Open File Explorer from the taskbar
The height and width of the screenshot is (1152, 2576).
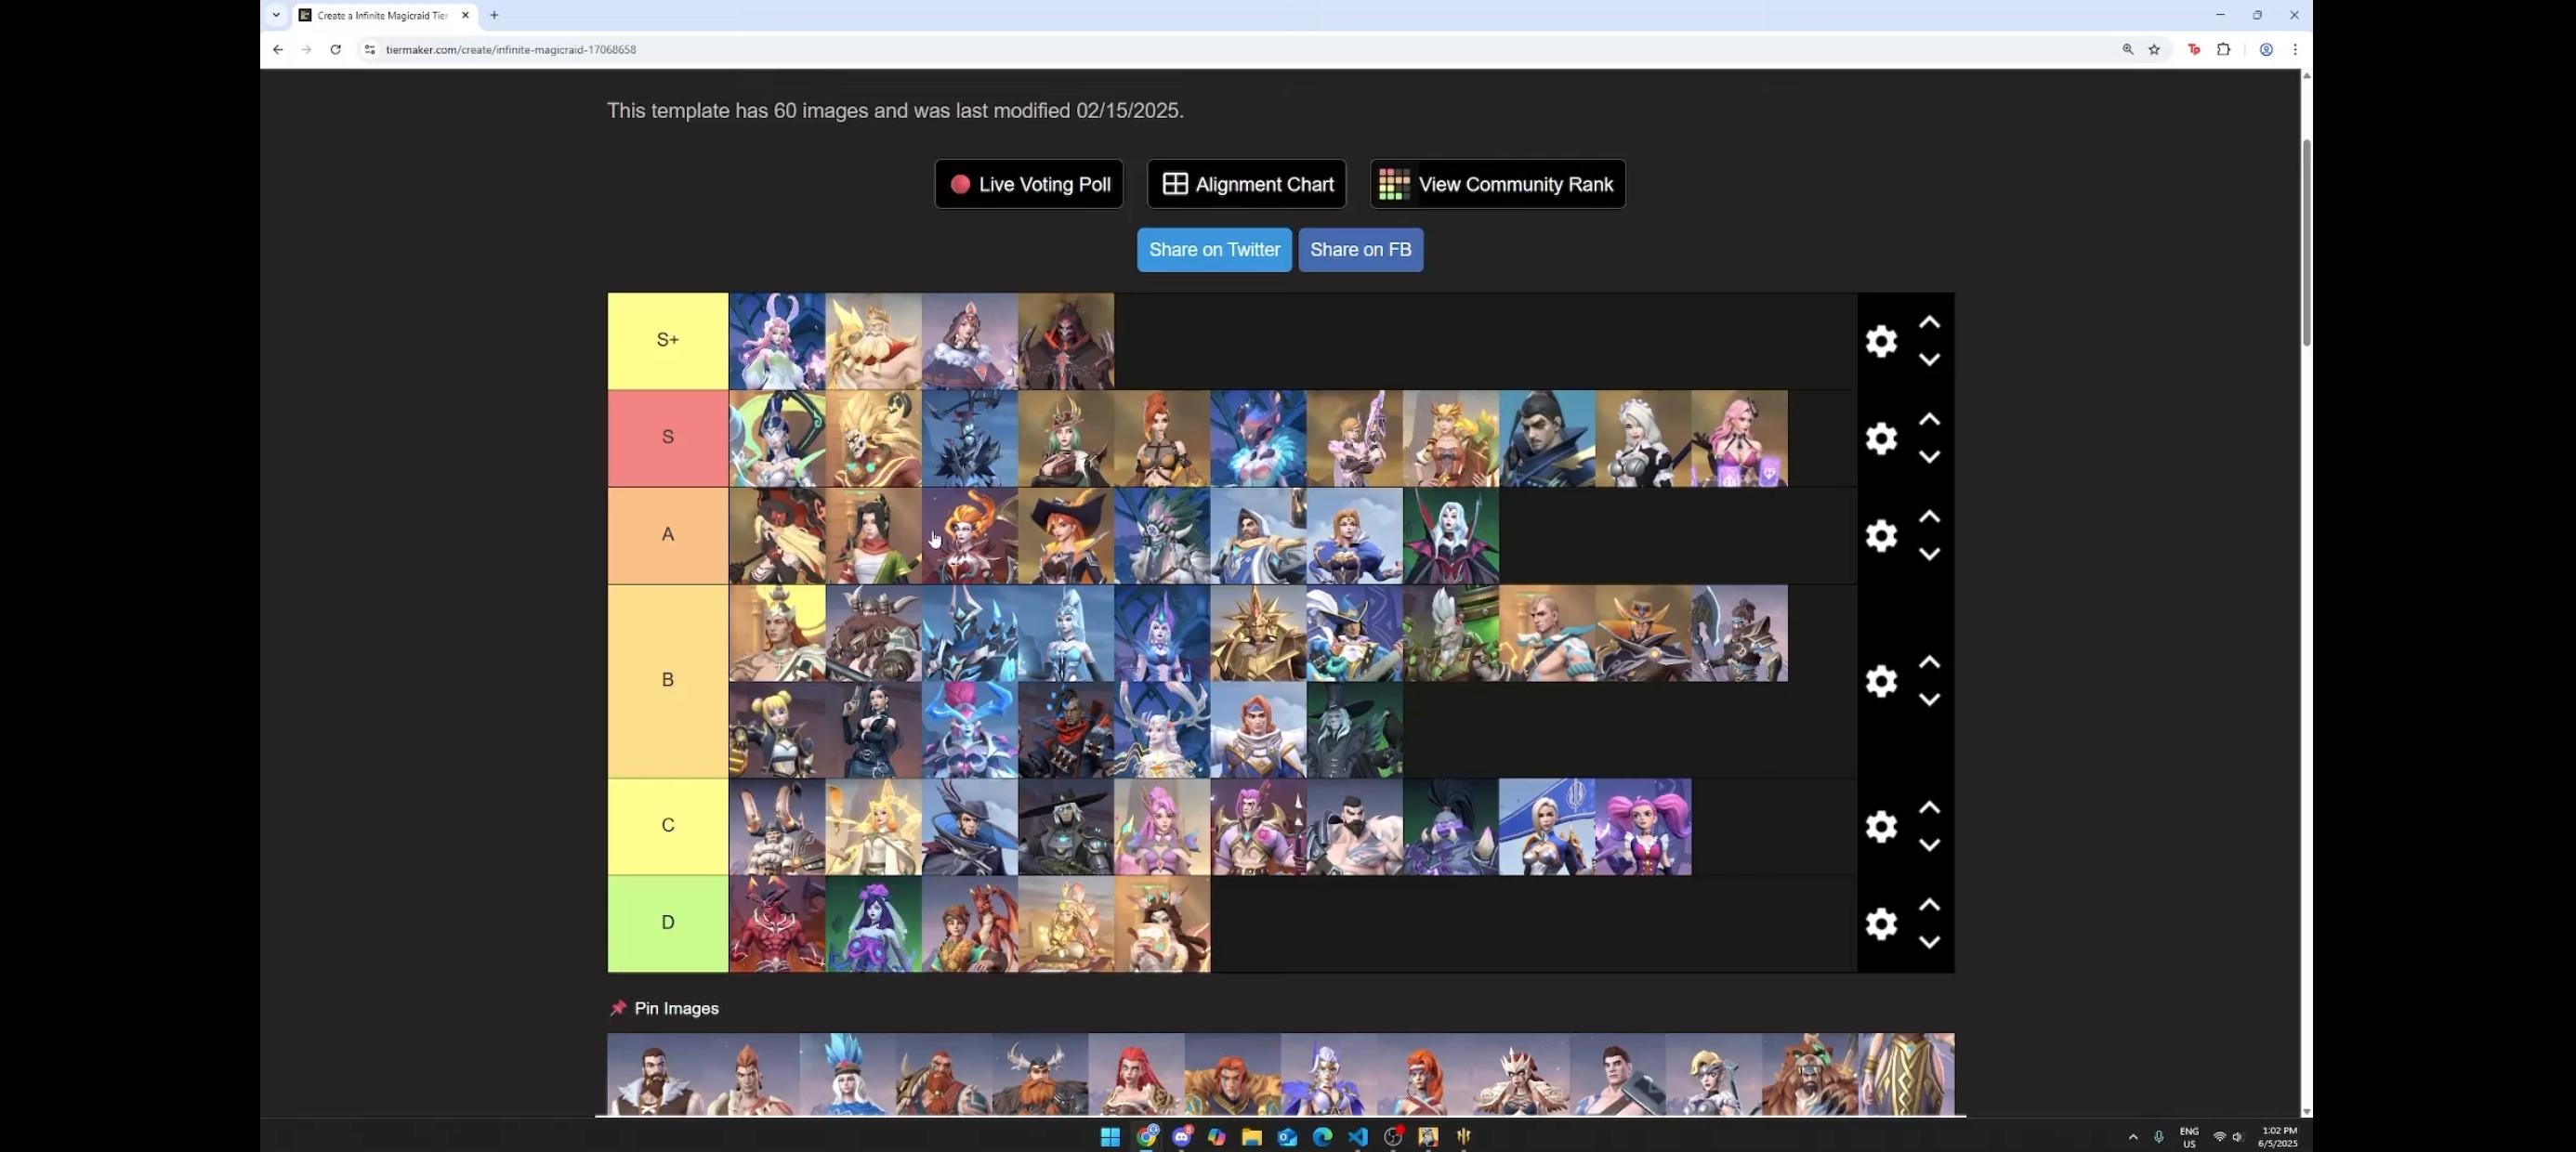coord(1251,1136)
